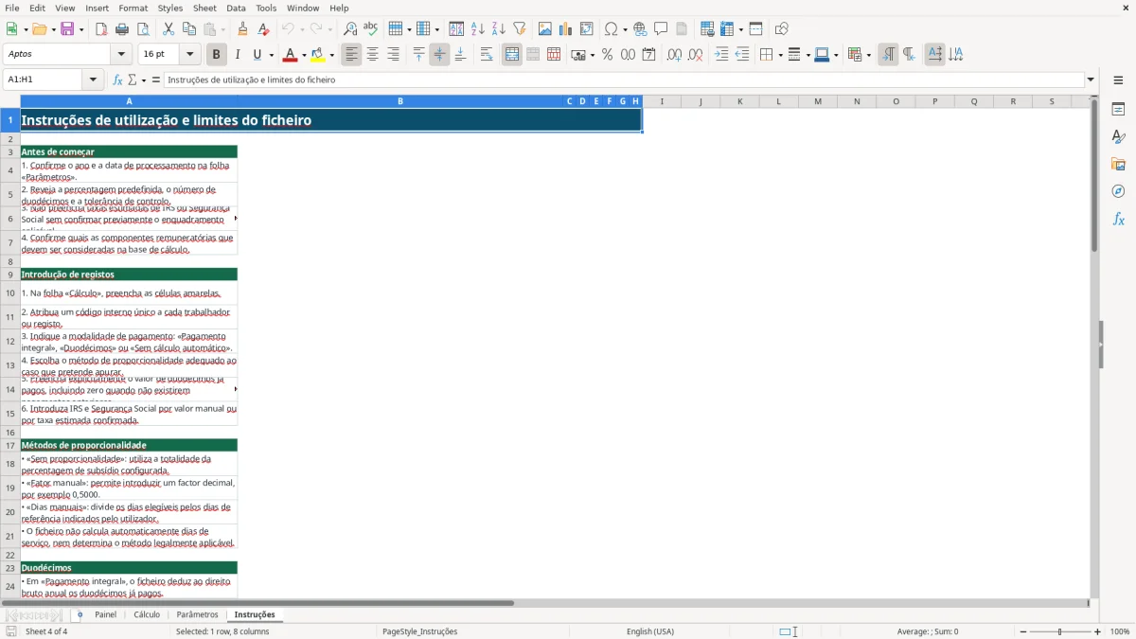The image size is (1136, 639).
Task: Switch to the Cálculo sheet tab
Action: click(147, 614)
